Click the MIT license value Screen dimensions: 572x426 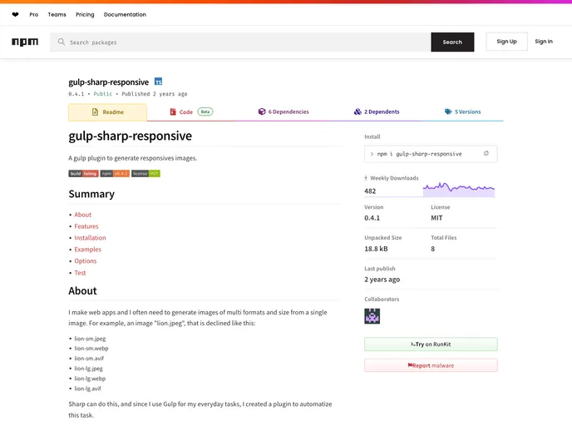(x=436, y=218)
